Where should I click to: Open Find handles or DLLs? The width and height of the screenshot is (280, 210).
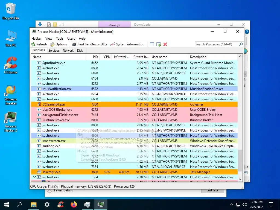pos(90,44)
